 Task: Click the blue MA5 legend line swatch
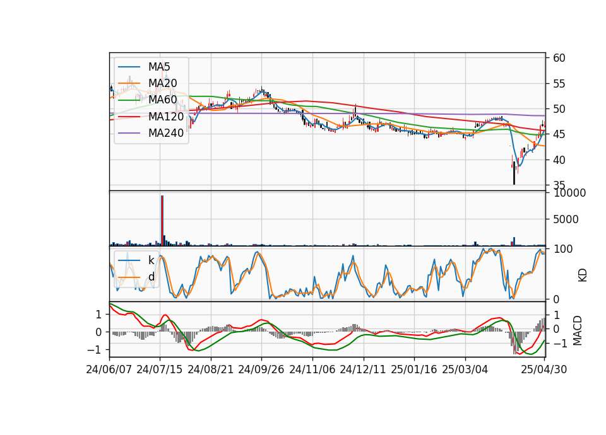pos(129,67)
